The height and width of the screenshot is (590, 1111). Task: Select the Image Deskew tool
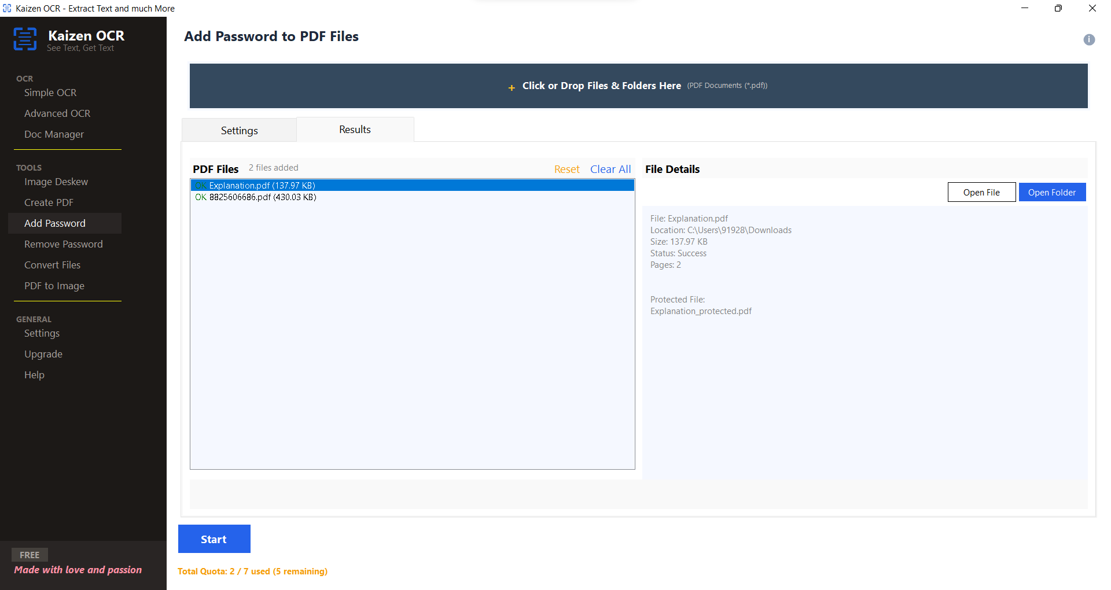(x=56, y=182)
